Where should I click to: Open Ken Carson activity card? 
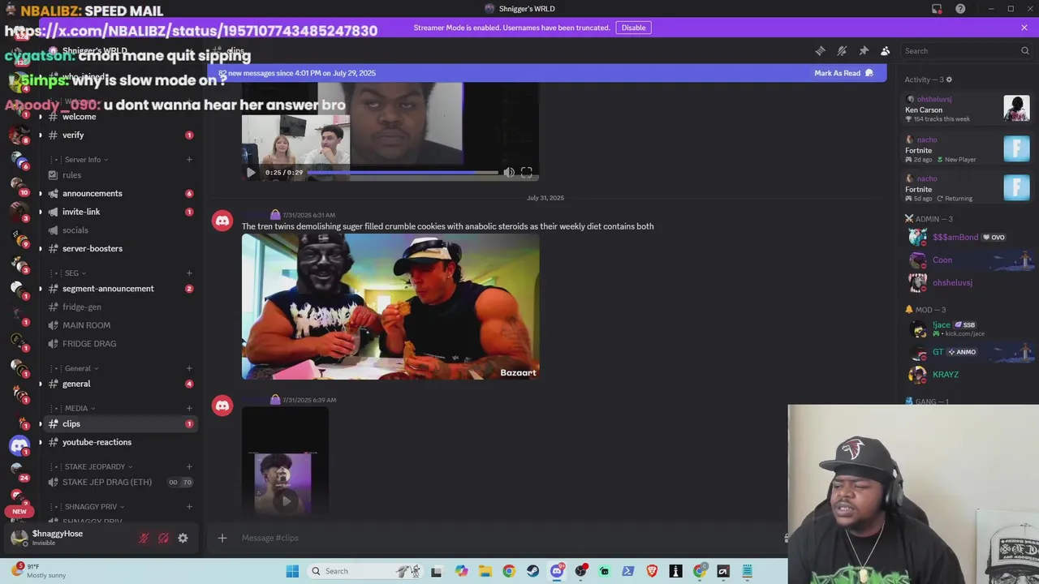tap(967, 109)
